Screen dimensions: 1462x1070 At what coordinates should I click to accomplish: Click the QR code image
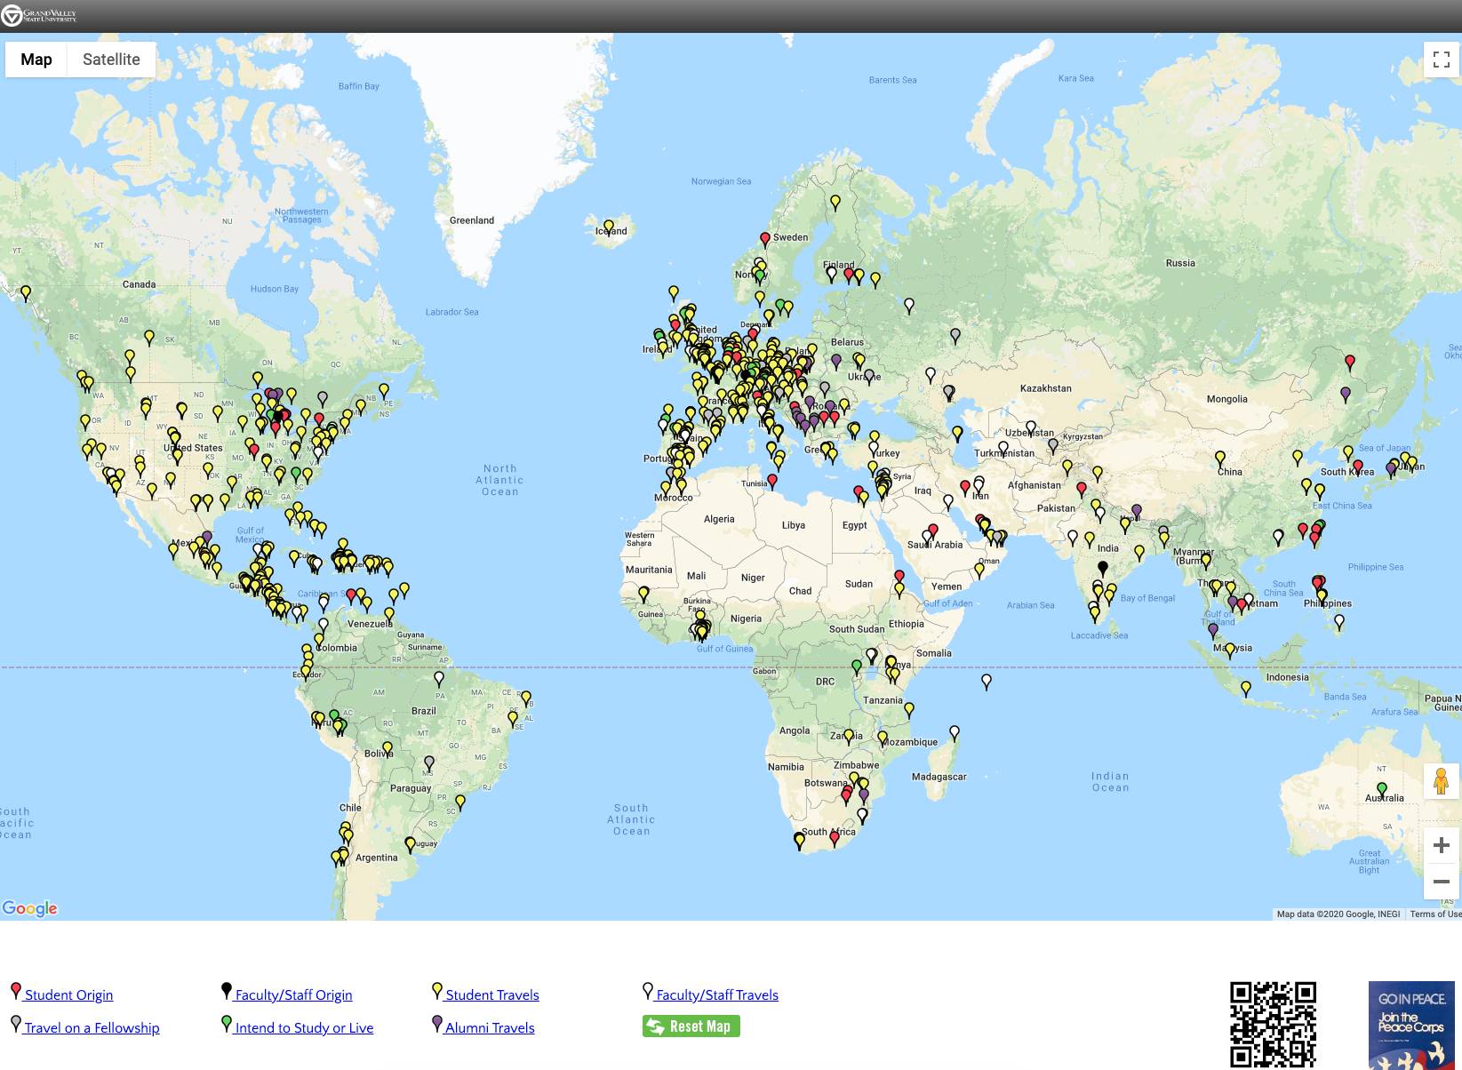pyautogui.click(x=1273, y=1024)
